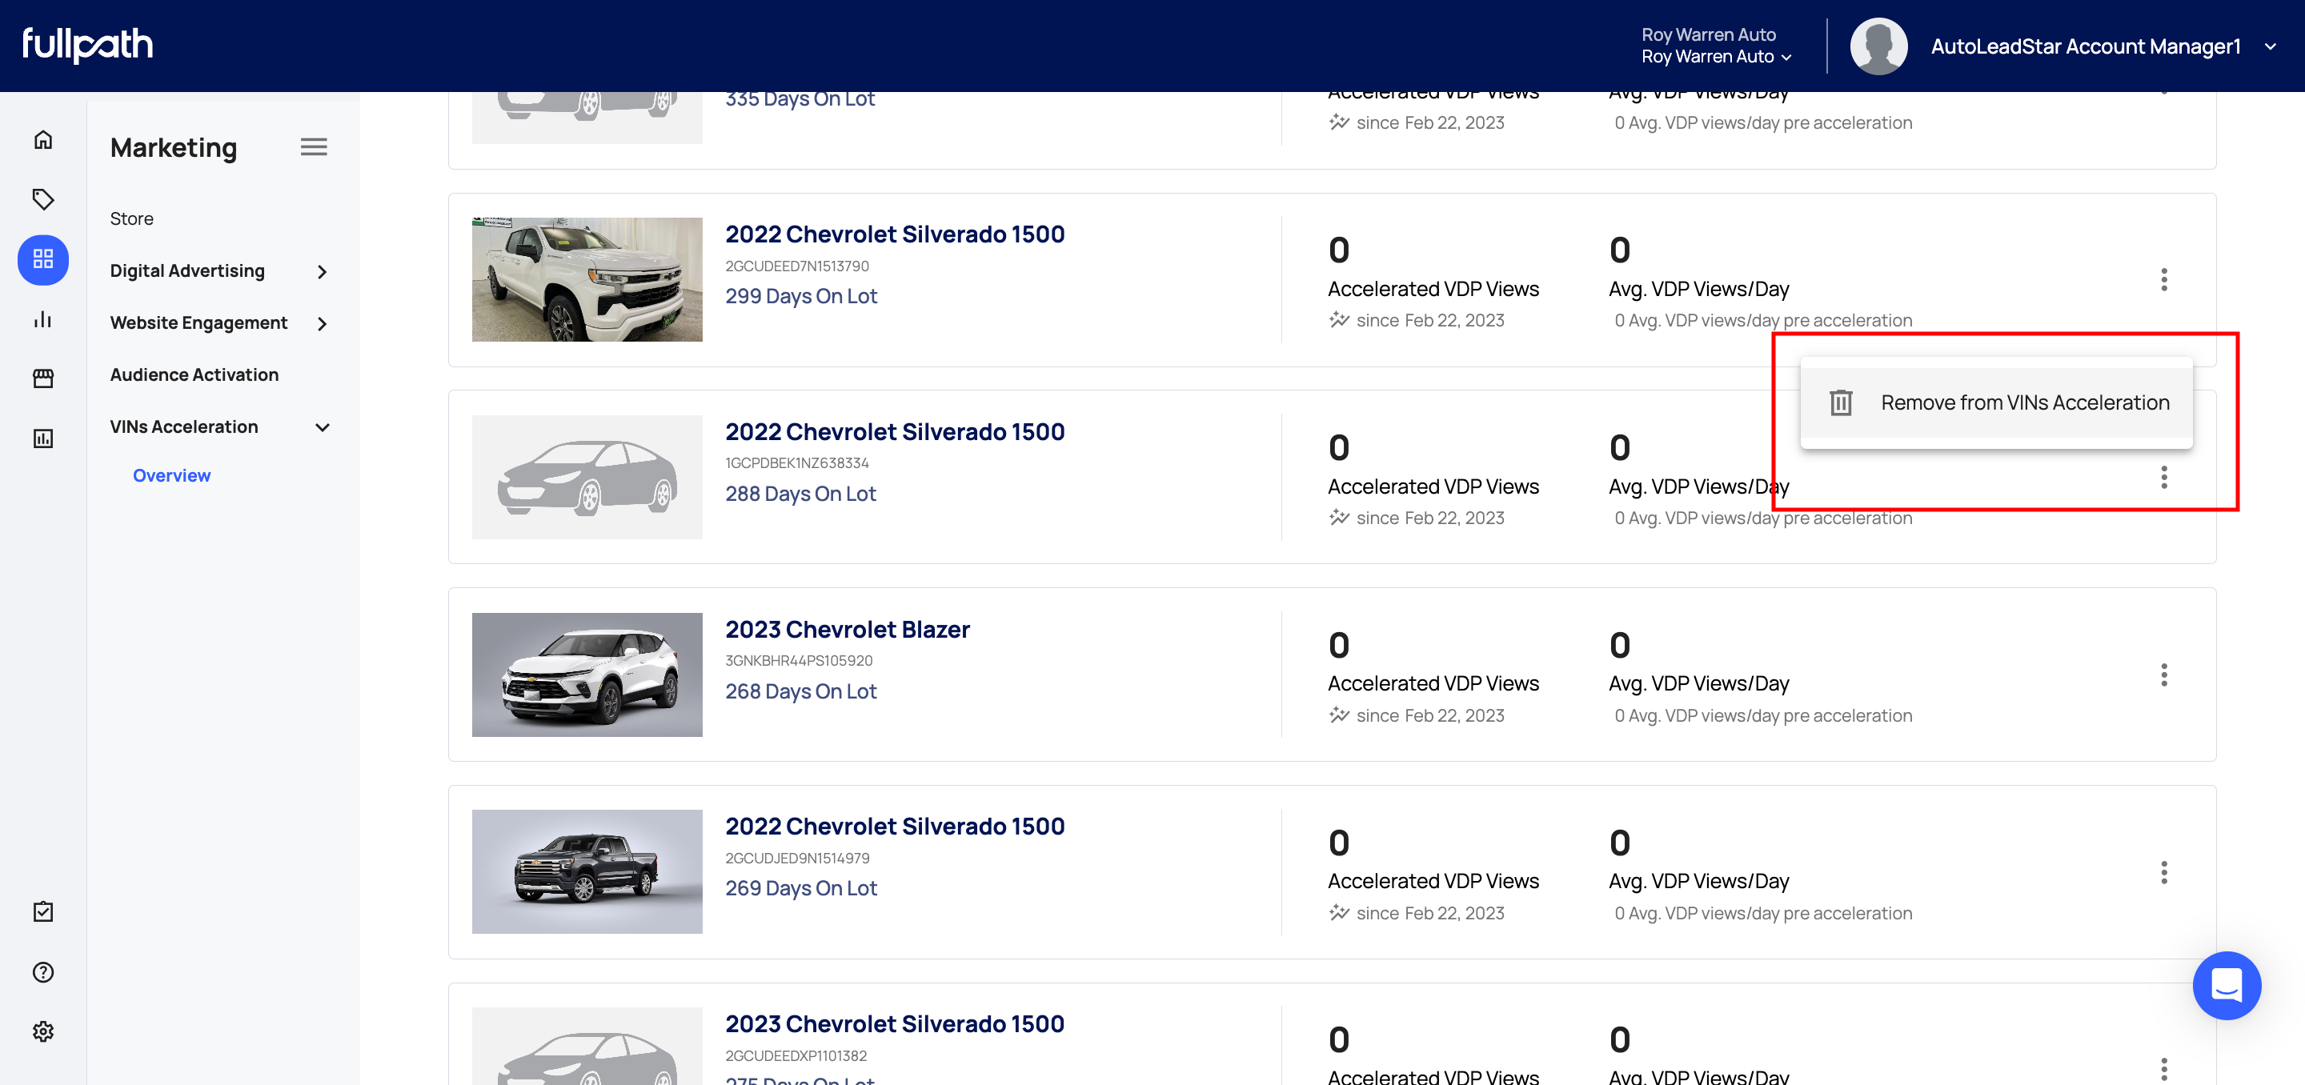This screenshot has width=2305, height=1085.
Task: Collapse the Marketing panel with the hamburger icon
Action: pos(313,146)
